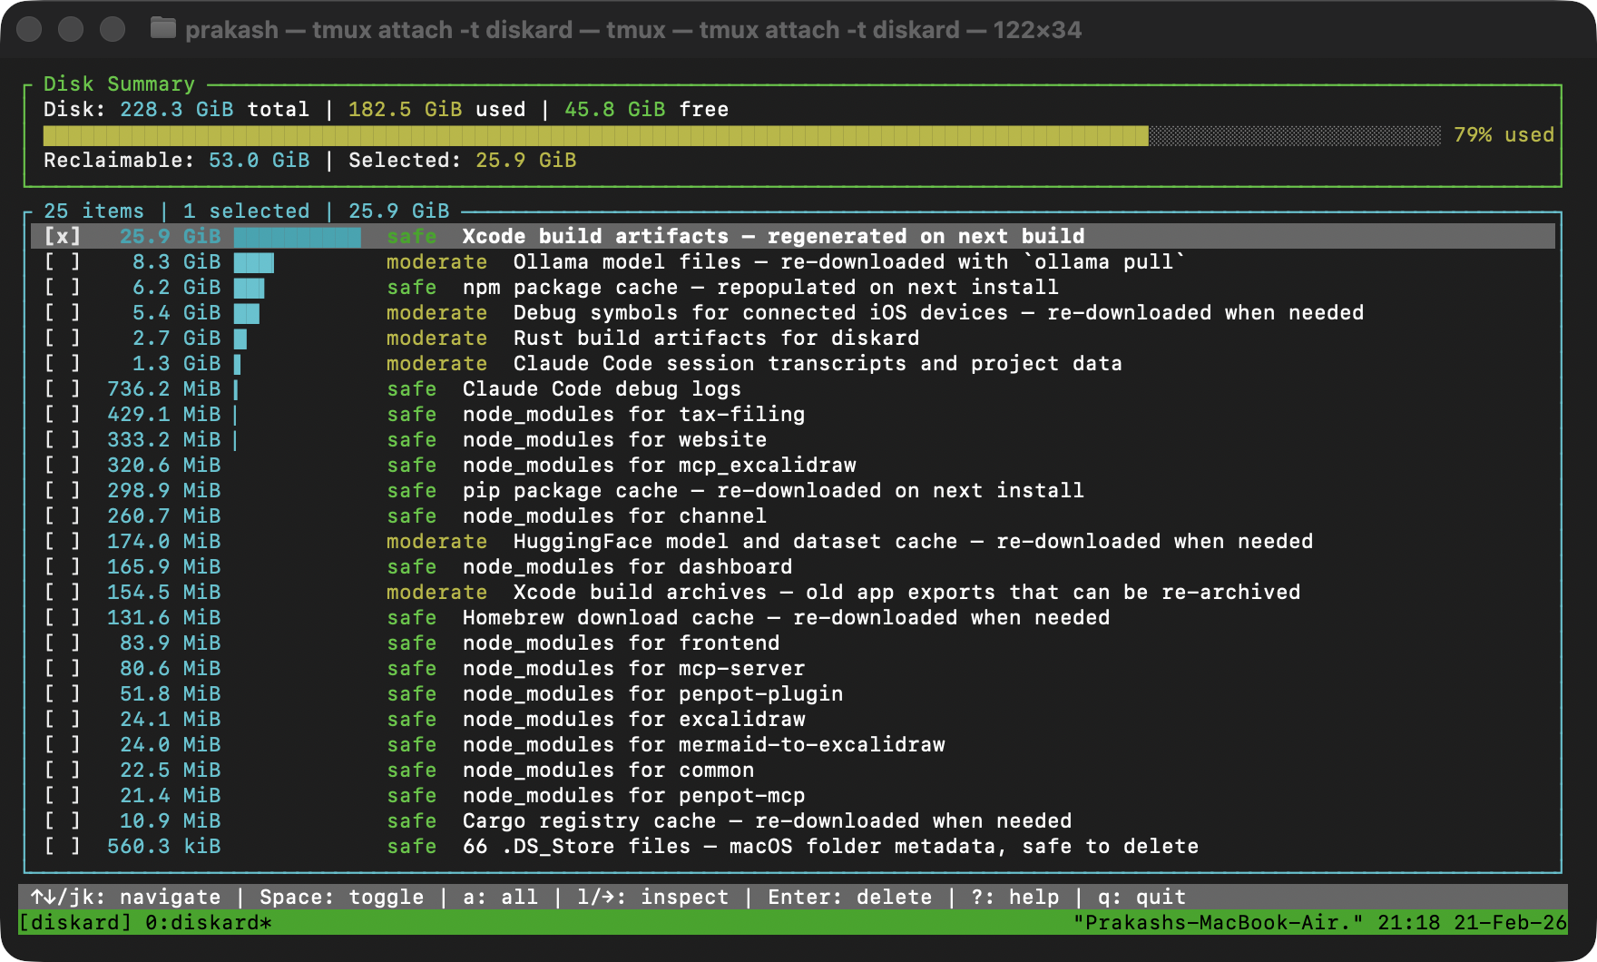Click the disk usage bar in Disk Summary

click(741, 136)
